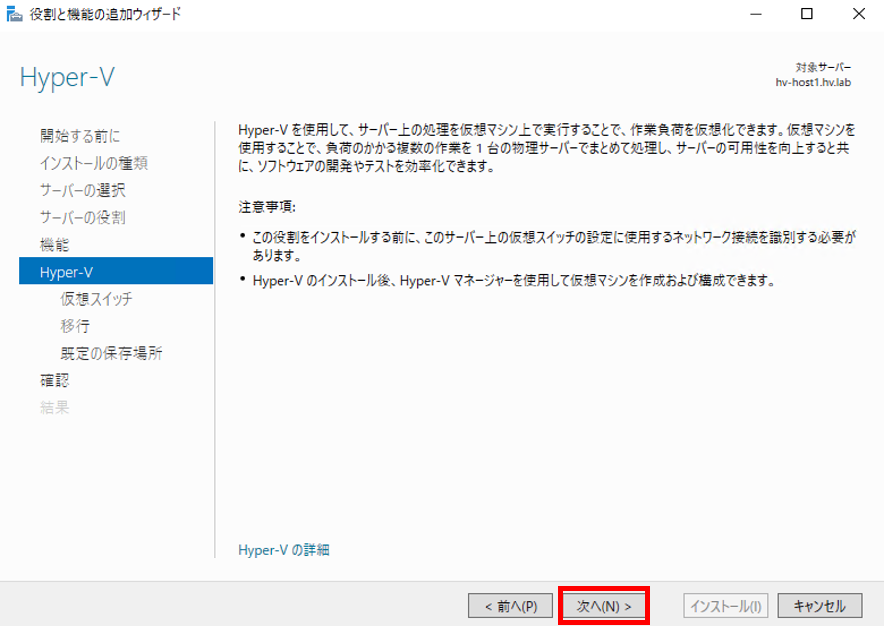The image size is (884, 626).
Task: Open インストールの種類 step
Action: pyautogui.click(x=94, y=163)
